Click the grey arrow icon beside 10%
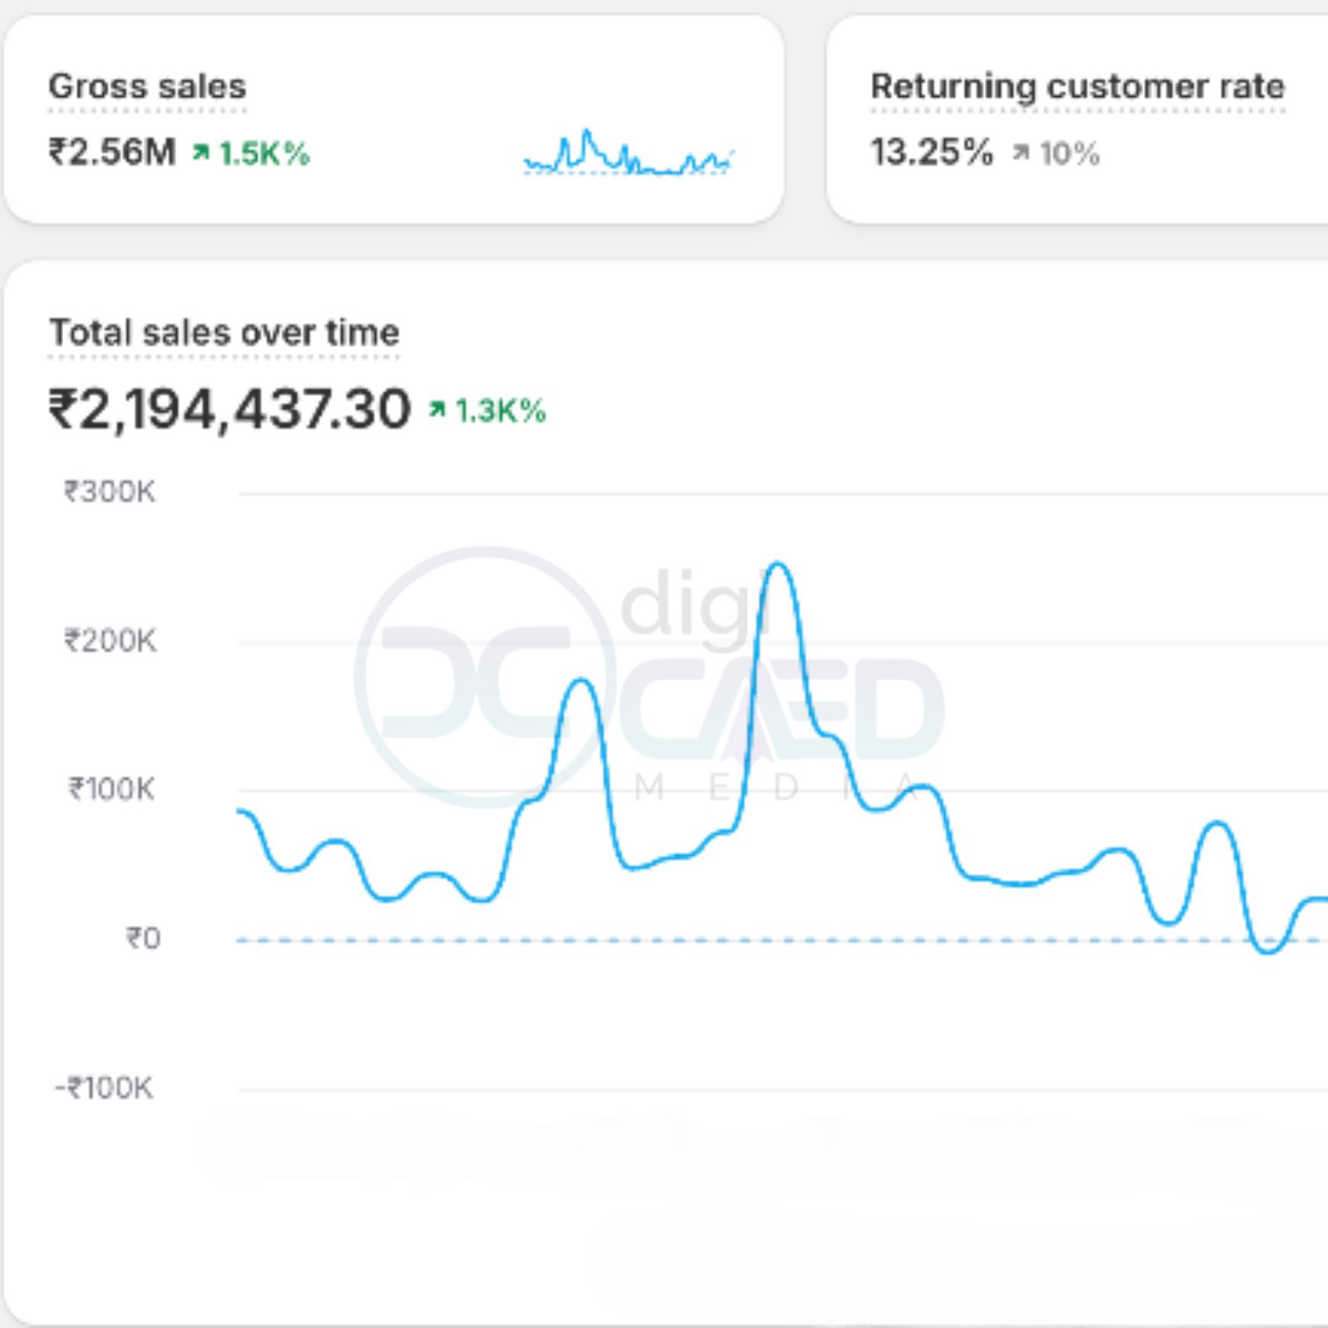This screenshot has height=1328, width=1328. pyautogui.click(x=1021, y=153)
